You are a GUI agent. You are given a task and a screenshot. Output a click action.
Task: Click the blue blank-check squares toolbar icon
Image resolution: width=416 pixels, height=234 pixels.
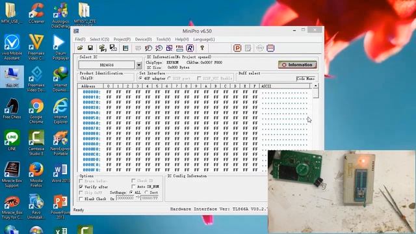coord(169,48)
